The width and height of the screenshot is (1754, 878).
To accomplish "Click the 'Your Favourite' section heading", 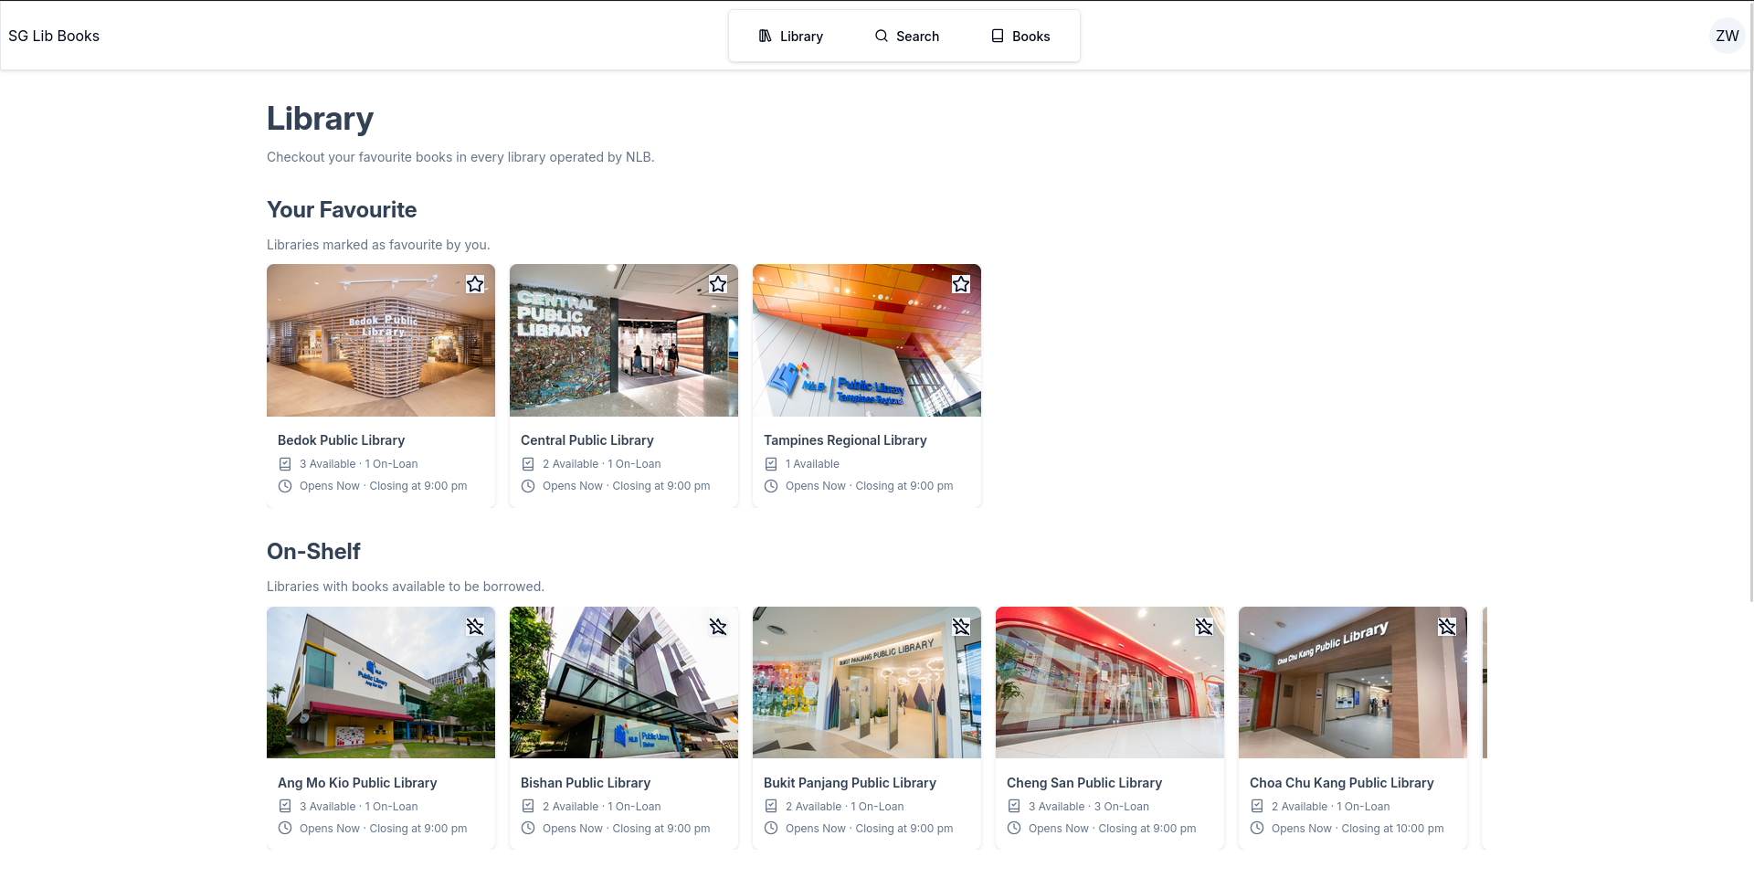I will point(342,210).
